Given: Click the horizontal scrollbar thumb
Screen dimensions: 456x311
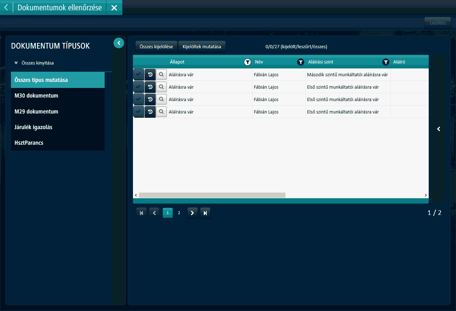Looking at the screenshot, I should [x=212, y=195].
